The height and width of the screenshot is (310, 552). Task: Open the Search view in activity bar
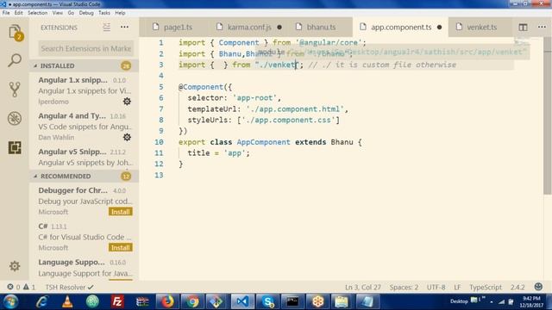tap(15, 60)
